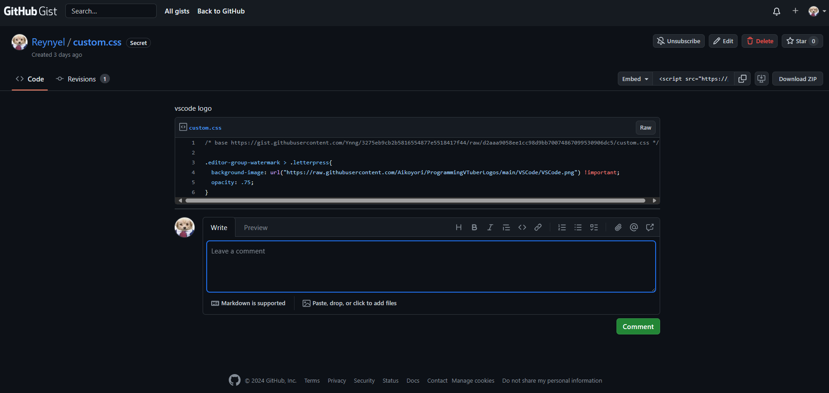The image size is (829, 393).
Task: Click Back to GitHub link
Action: (x=221, y=11)
